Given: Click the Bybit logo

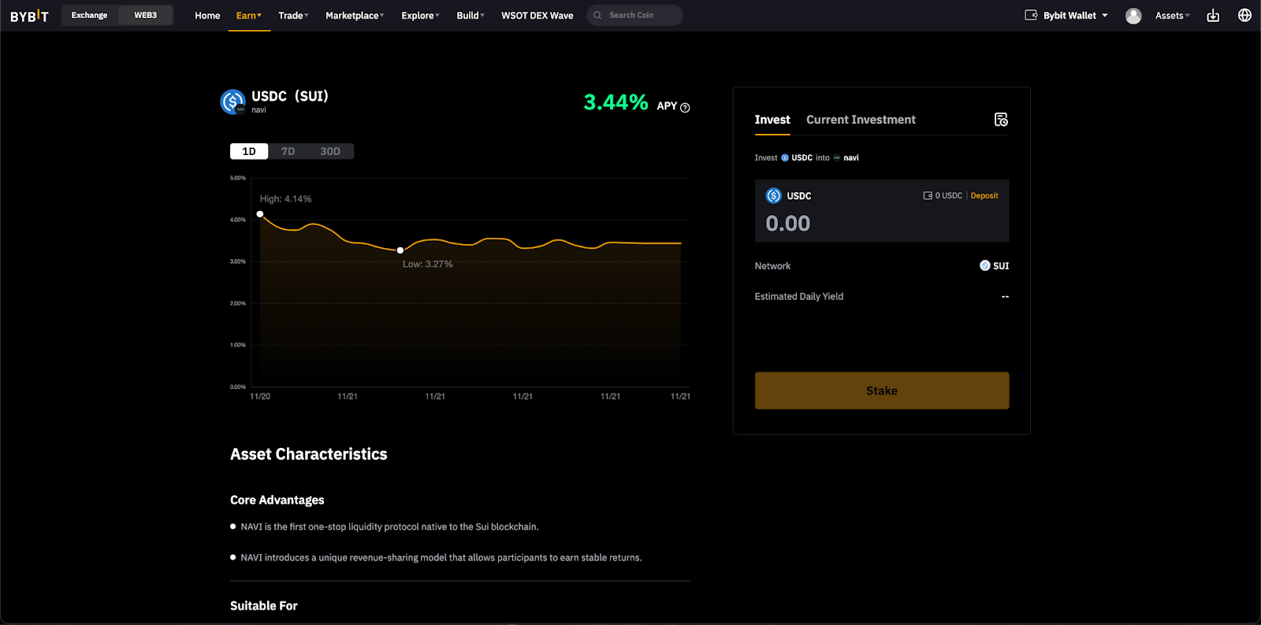Looking at the screenshot, I should click(x=29, y=16).
